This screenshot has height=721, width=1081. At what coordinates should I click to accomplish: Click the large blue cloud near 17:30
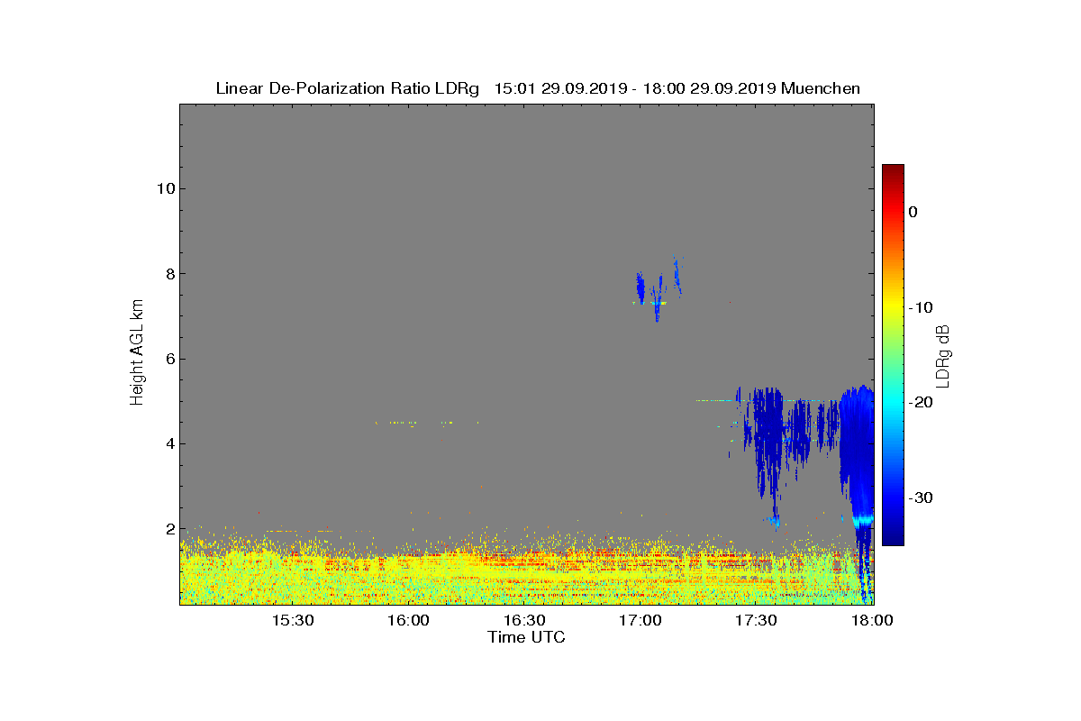click(768, 442)
